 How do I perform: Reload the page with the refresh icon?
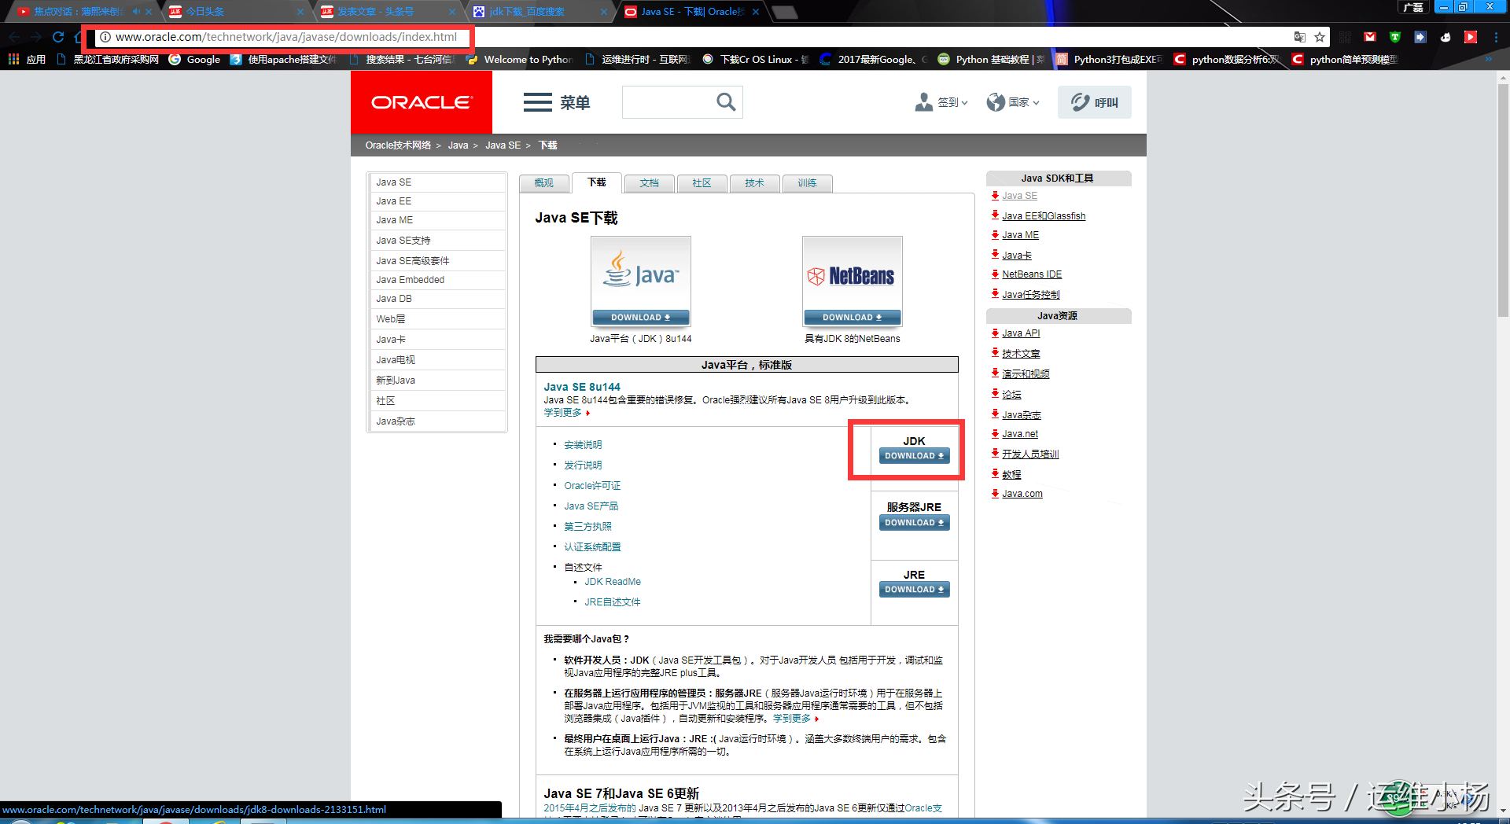(x=58, y=37)
